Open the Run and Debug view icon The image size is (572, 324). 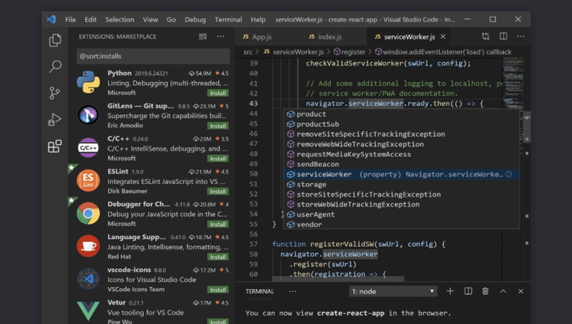pyautogui.click(x=55, y=119)
